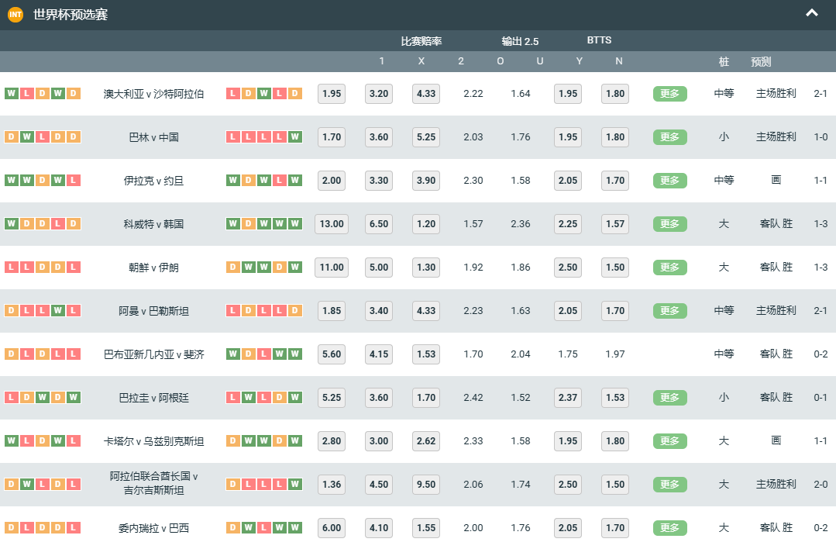Click the 比赛赔率 column header
Image resolution: width=836 pixels, height=549 pixels.
tap(421, 41)
